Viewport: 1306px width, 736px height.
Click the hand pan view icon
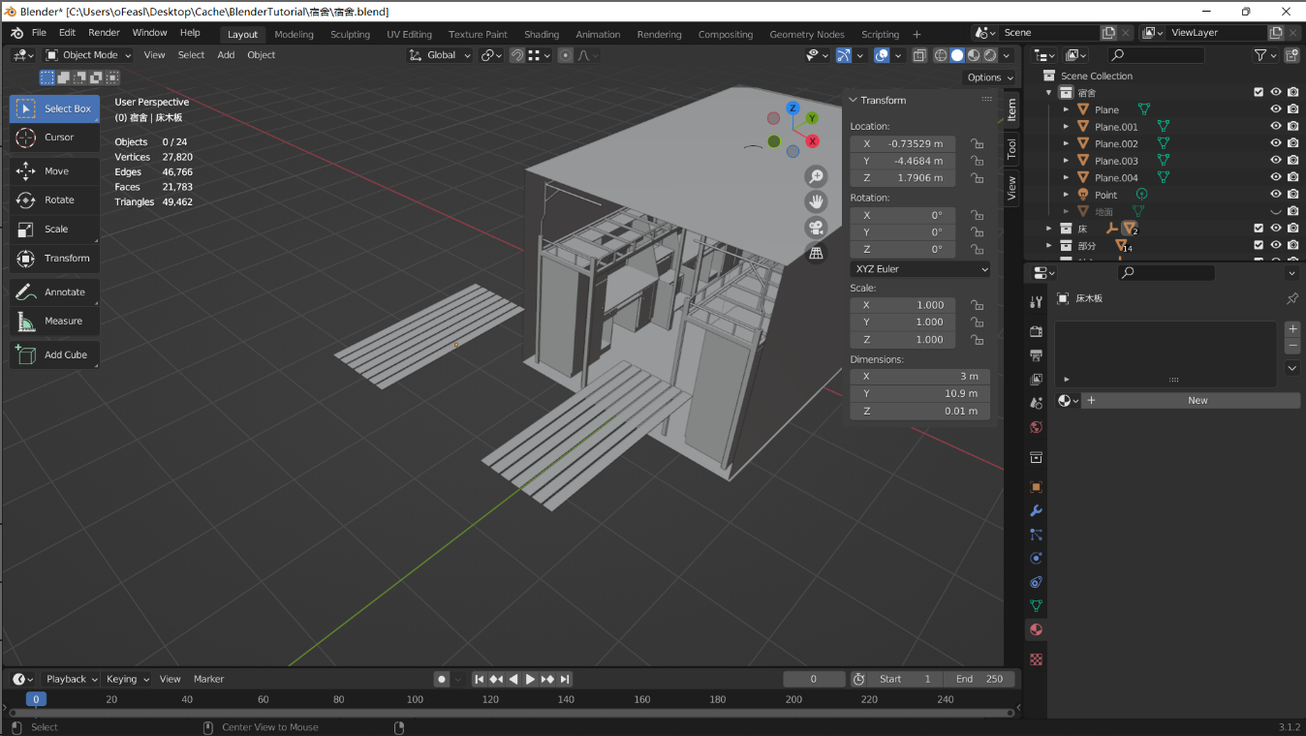pyautogui.click(x=816, y=201)
